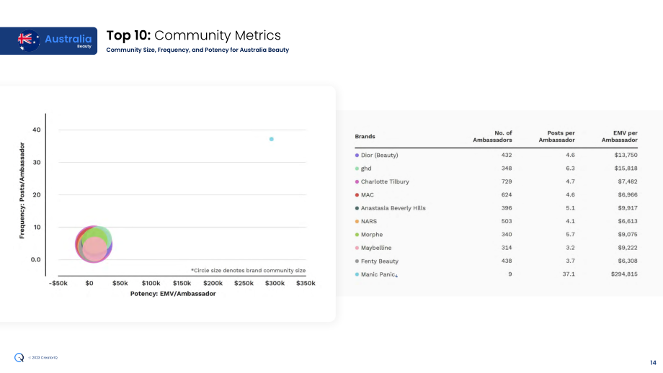Viewport: 663px width, 373px height.
Task: Click the Posts per Ambassador column header
Action: (x=556, y=136)
